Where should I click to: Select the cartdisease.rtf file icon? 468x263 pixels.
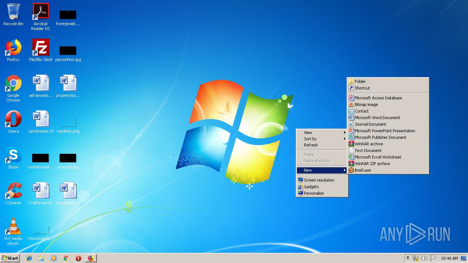[x=41, y=122]
